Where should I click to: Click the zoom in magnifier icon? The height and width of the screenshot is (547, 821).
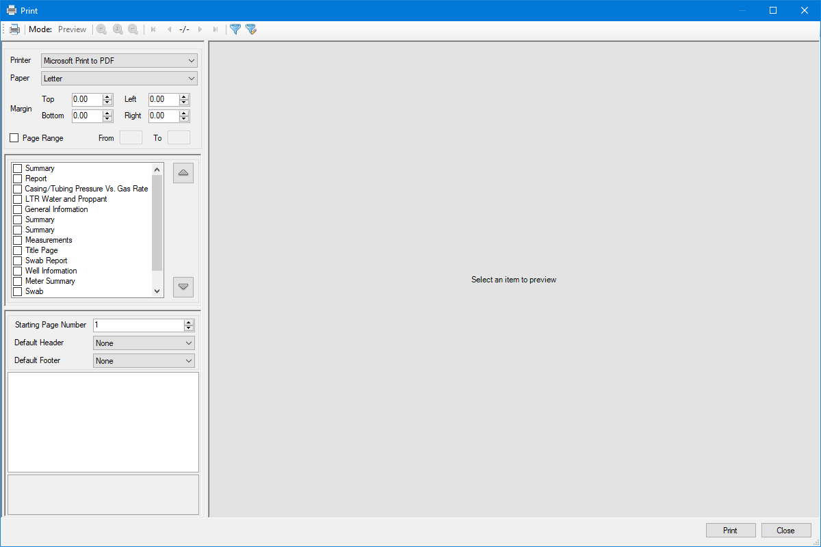(101, 29)
